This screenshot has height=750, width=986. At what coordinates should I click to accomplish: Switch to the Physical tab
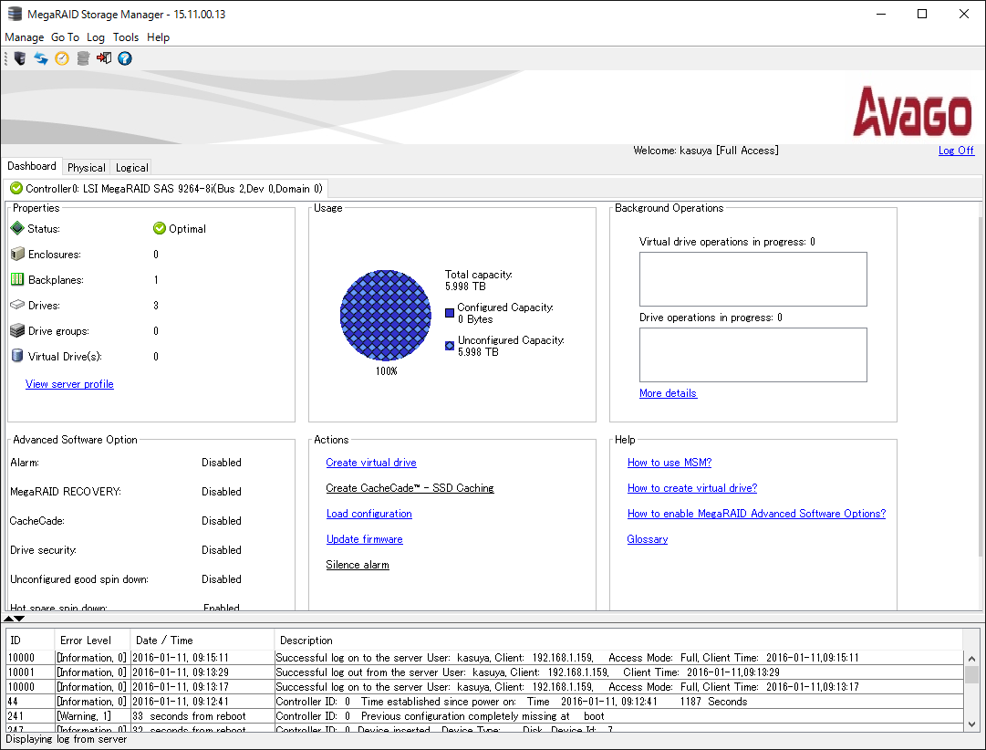[x=86, y=167]
